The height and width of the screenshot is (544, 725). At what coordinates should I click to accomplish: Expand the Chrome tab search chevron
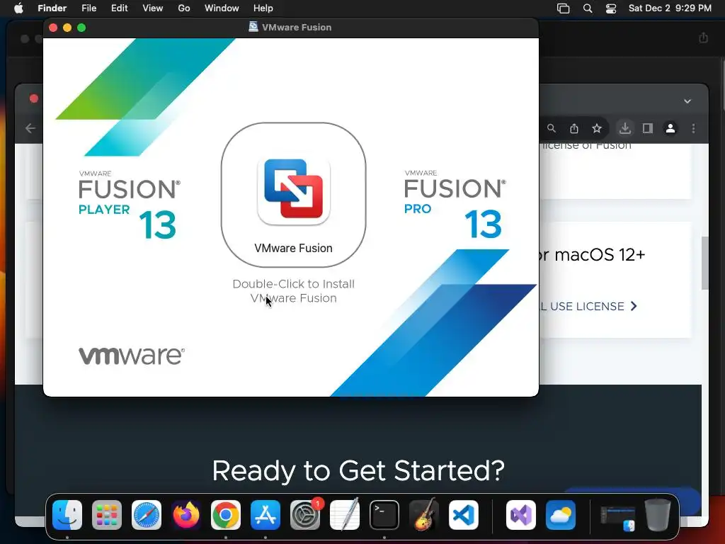(x=687, y=101)
